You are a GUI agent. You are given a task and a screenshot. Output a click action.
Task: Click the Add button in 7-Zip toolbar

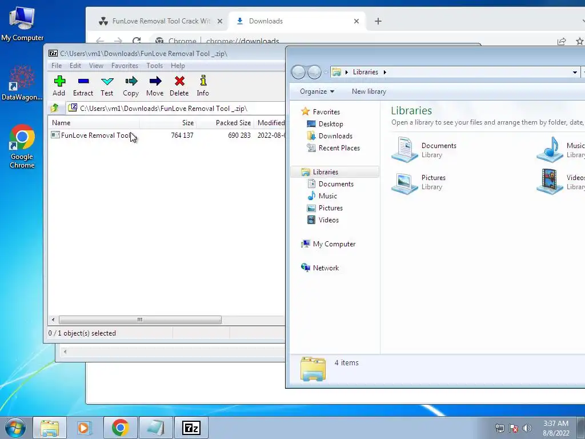click(x=59, y=86)
